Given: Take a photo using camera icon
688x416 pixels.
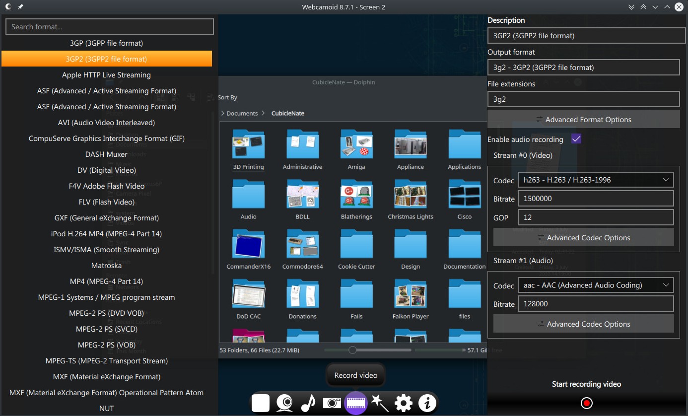Looking at the screenshot, I should point(332,403).
